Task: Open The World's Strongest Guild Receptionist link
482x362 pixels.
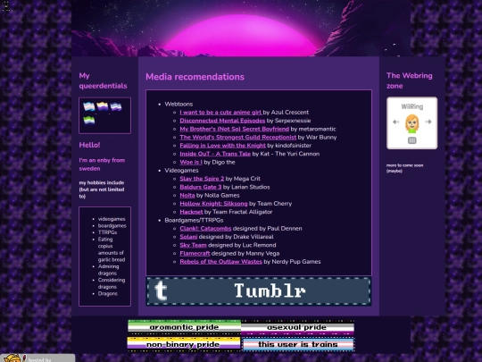Action: [238, 138]
